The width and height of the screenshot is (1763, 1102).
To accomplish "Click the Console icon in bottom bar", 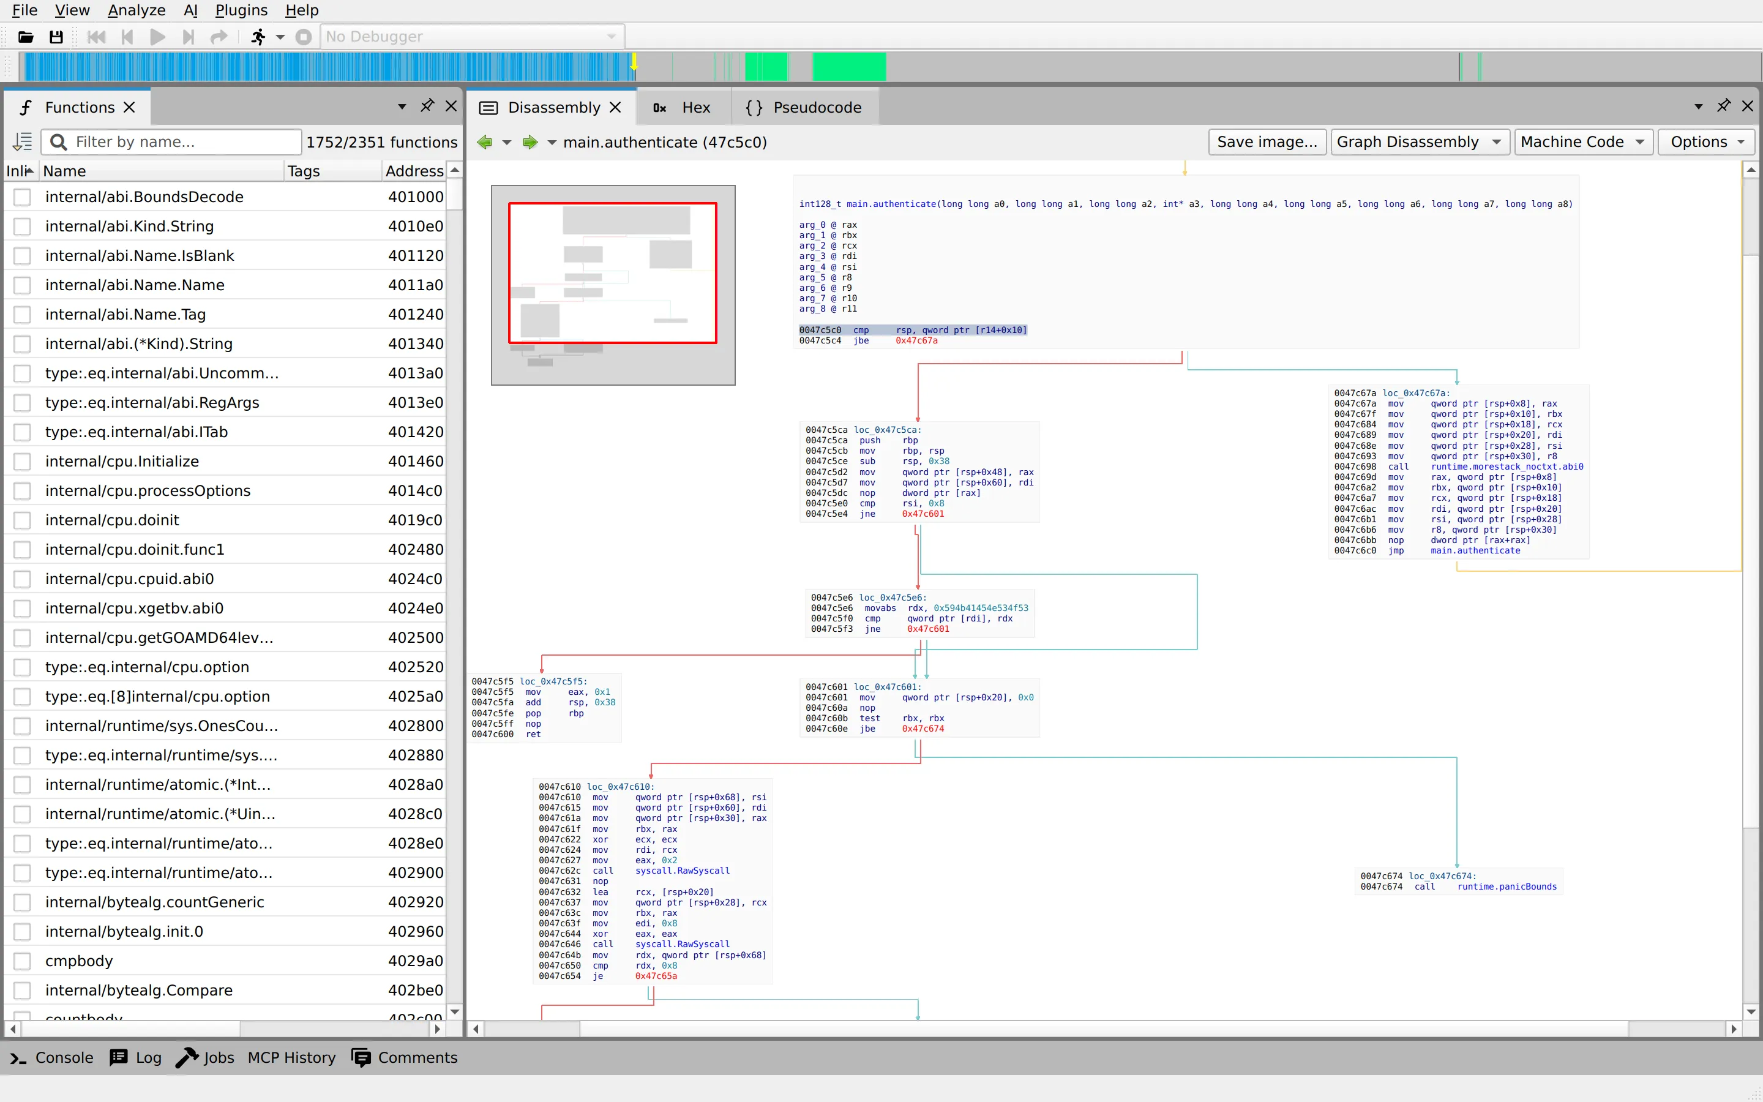I will pyautogui.click(x=18, y=1057).
